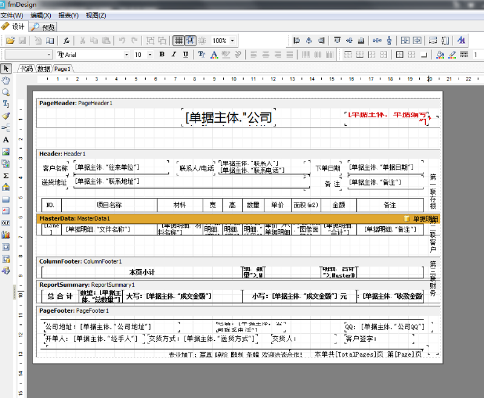The width and height of the screenshot is (484, 398).
Task: Toggle bold formatting in the text toolbar
Action: tap(163, 54)
